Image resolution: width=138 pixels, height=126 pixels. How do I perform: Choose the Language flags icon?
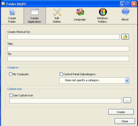[80, 12]
